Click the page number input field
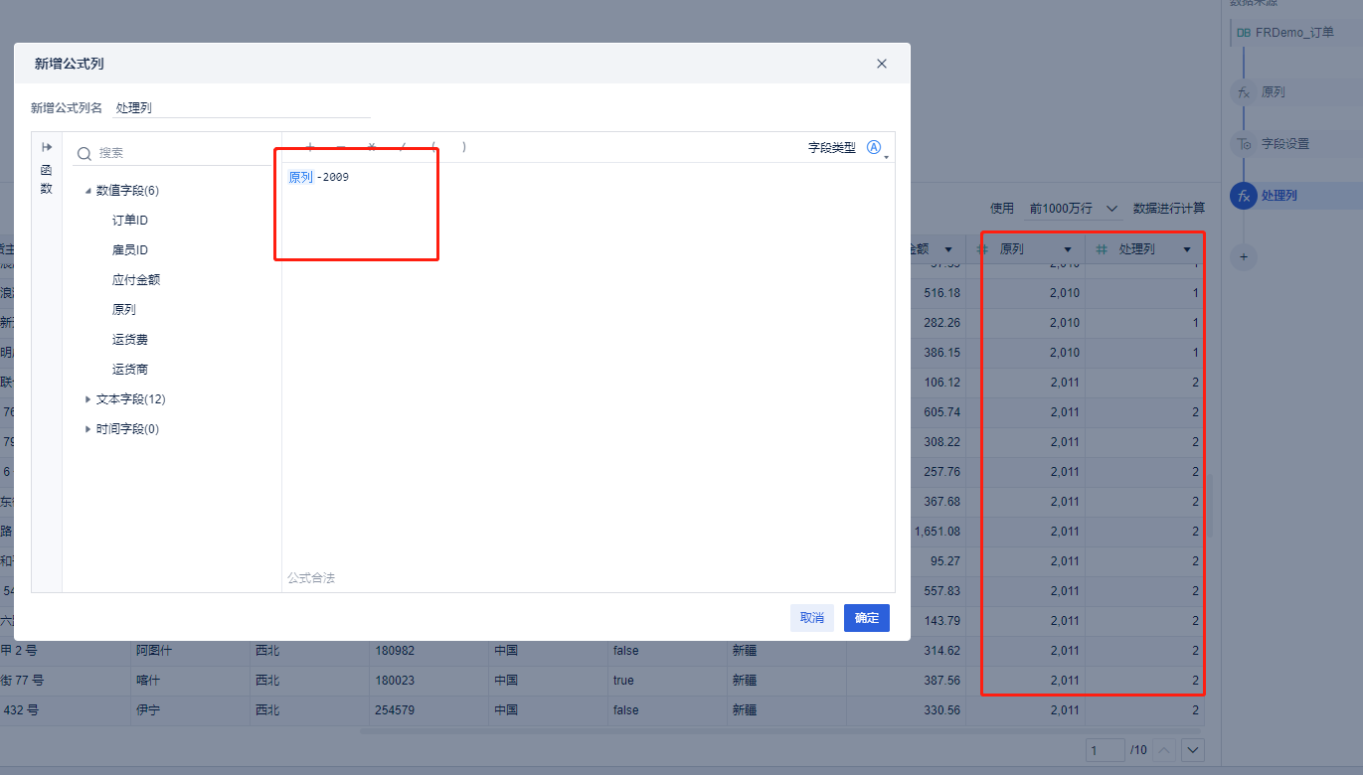This screenshot has width=1363, height=775. 1105,750
